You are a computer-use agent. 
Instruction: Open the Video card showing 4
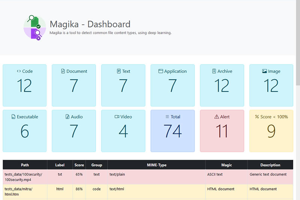(x=123, y=131)
